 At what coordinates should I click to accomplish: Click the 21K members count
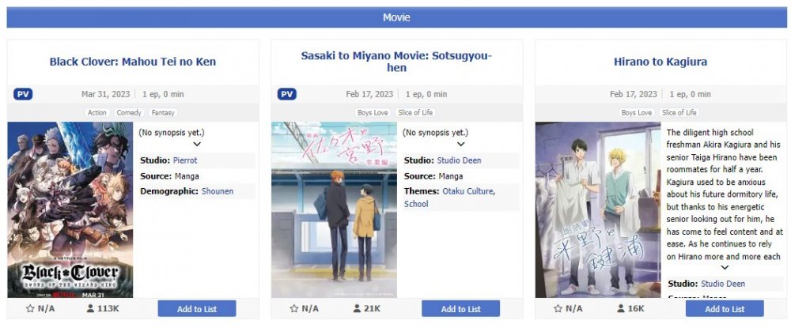[x=372, y=308]
